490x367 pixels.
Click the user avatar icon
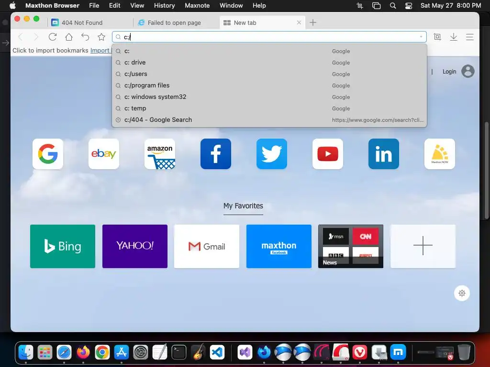(468, 72)
